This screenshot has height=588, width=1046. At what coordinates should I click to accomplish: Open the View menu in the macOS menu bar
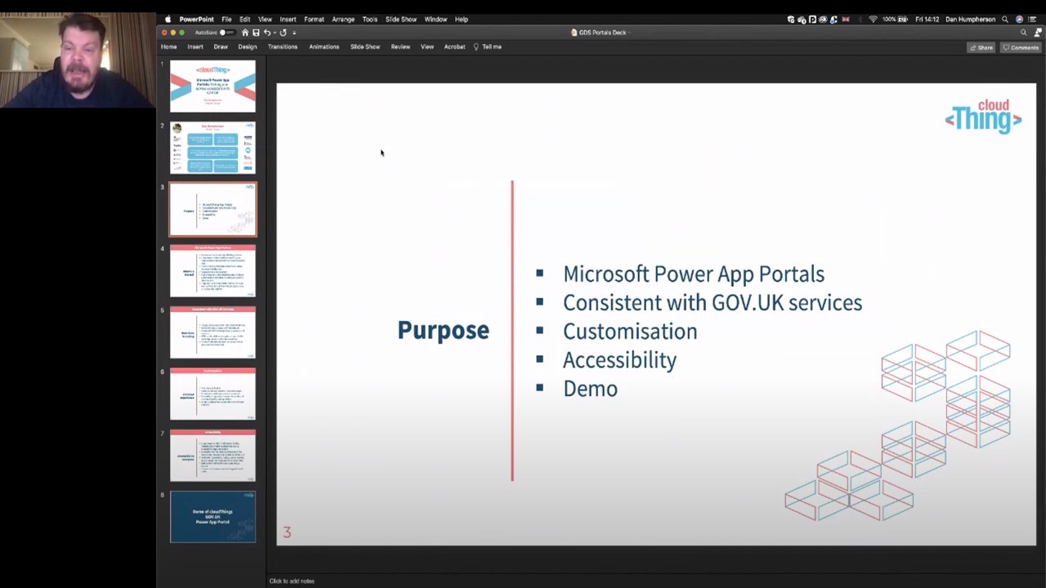point(265,19)
